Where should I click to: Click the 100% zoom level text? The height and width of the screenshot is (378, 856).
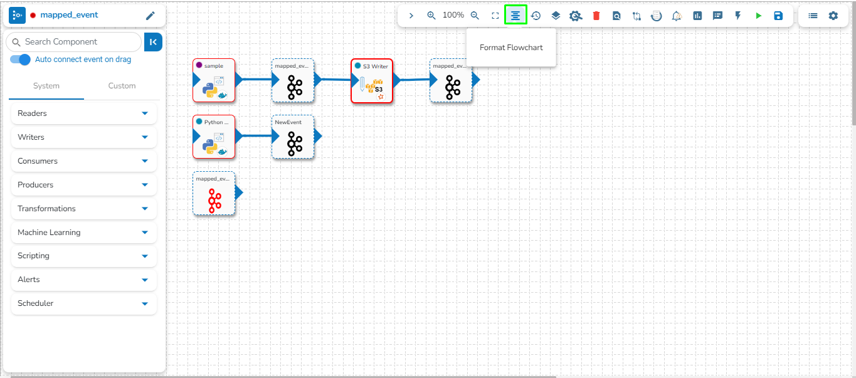[453, 15]
